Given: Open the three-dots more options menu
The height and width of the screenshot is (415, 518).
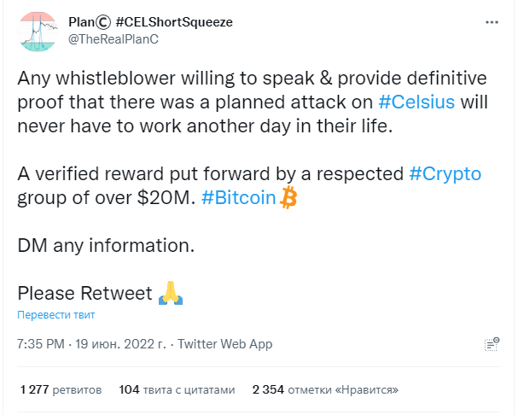Looking at the screenshot, I should pos(492,22).
